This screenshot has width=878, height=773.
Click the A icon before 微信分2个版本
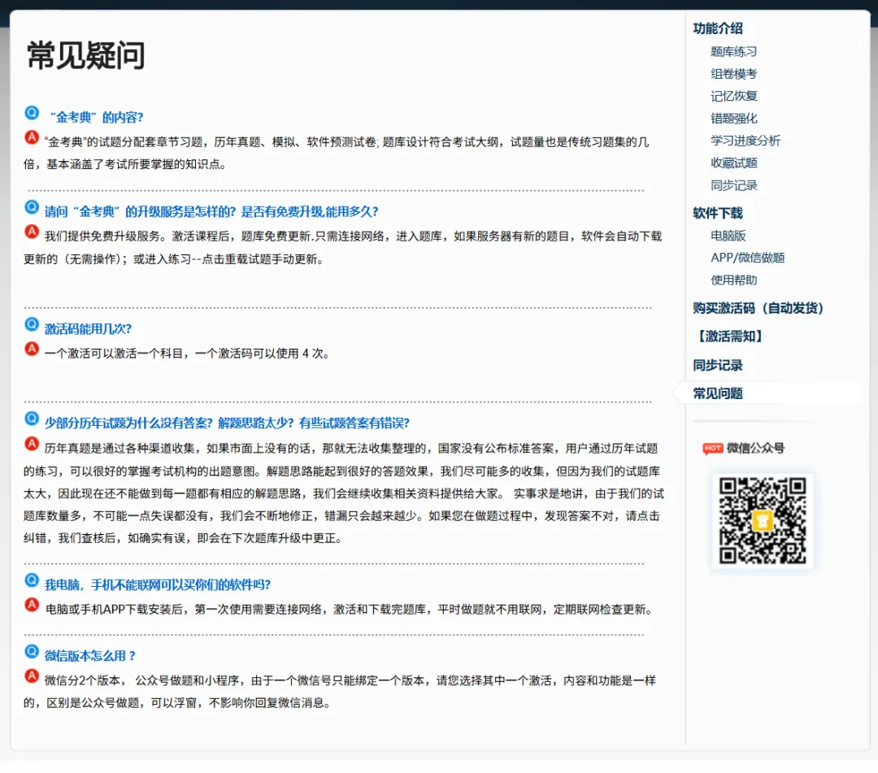pyautogui.click(x=32, y=675)
